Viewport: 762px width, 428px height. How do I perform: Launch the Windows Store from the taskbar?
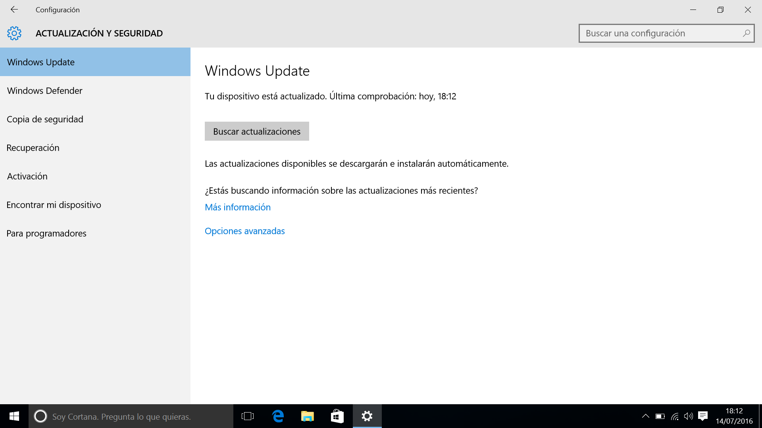(x=337, y=417)
